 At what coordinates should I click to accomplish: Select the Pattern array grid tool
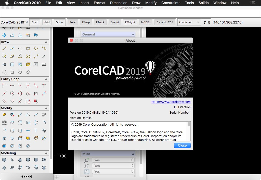(4, 123)
